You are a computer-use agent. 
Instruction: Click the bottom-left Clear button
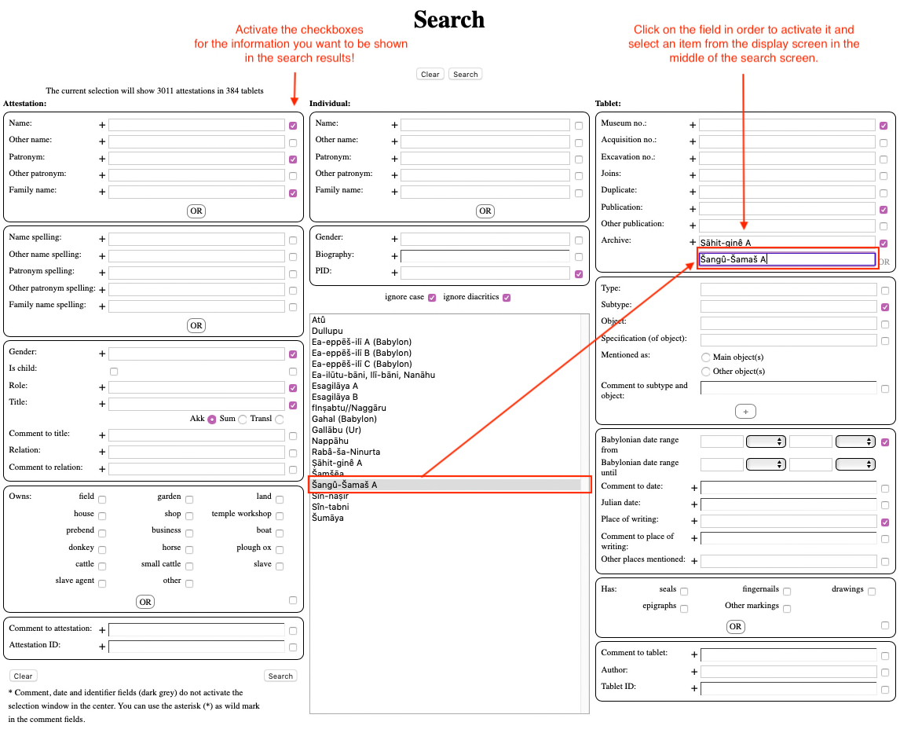tap(23, 676)
